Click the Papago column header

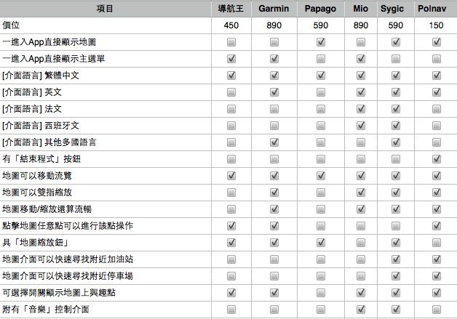[x=320, y=9]
